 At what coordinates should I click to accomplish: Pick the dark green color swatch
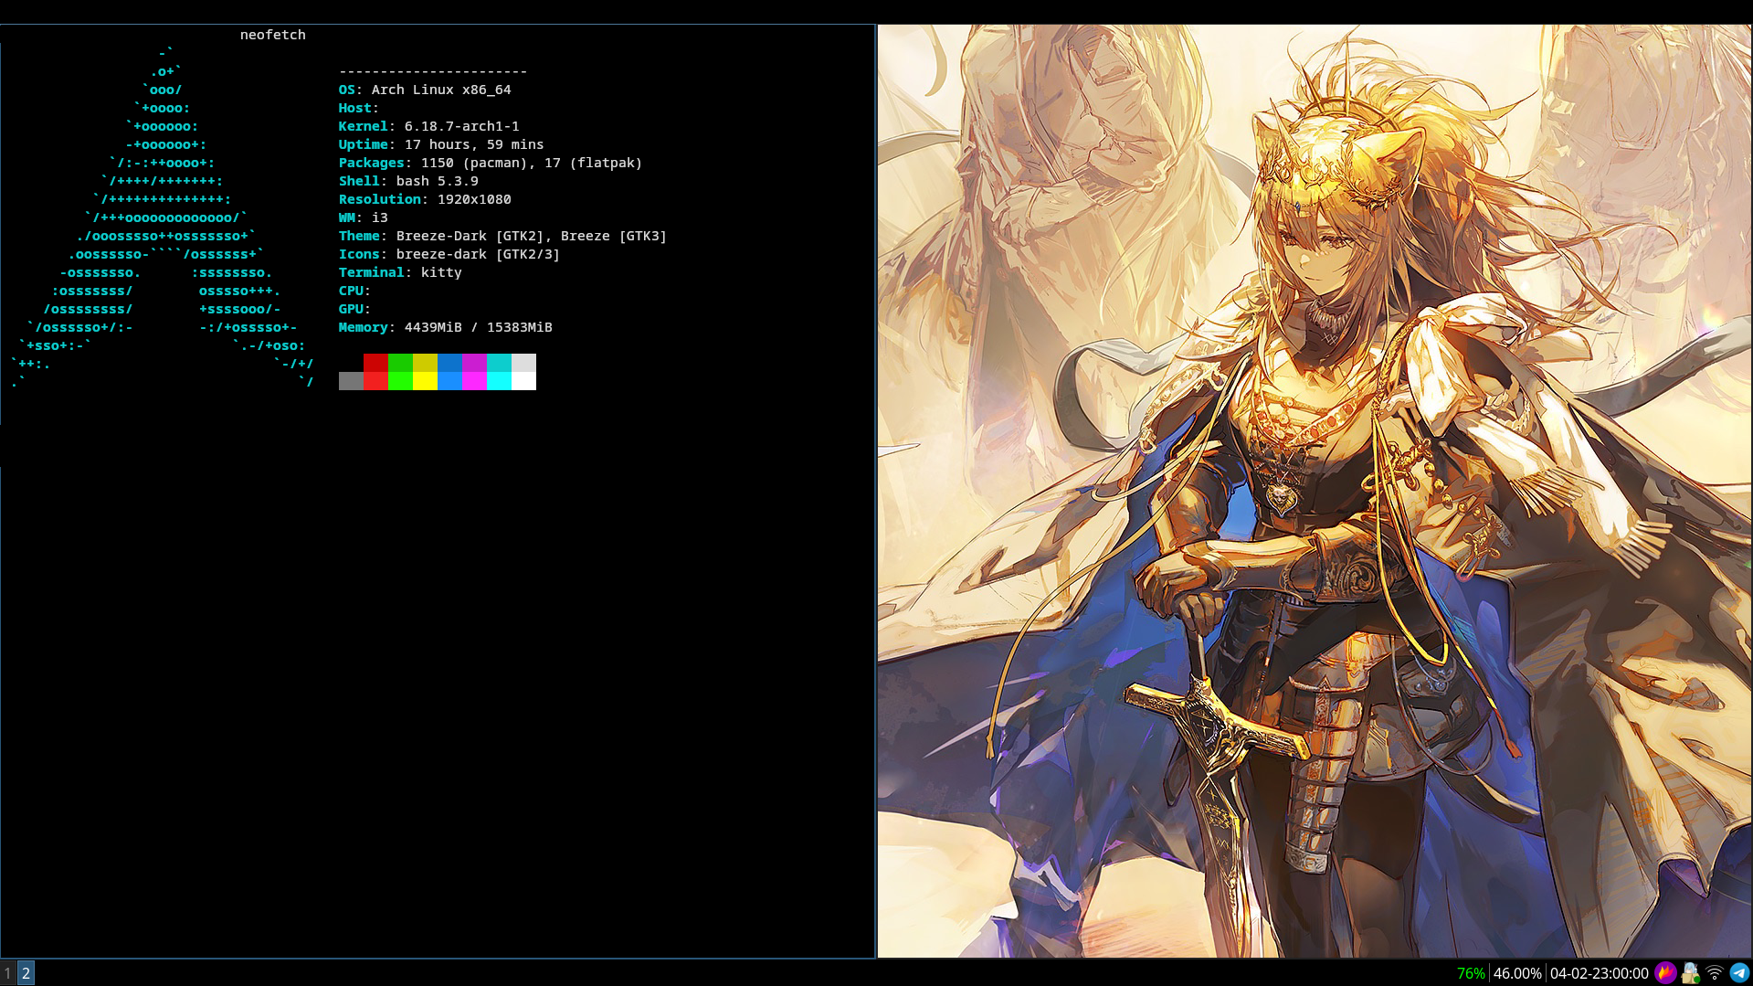coord(400,363)
